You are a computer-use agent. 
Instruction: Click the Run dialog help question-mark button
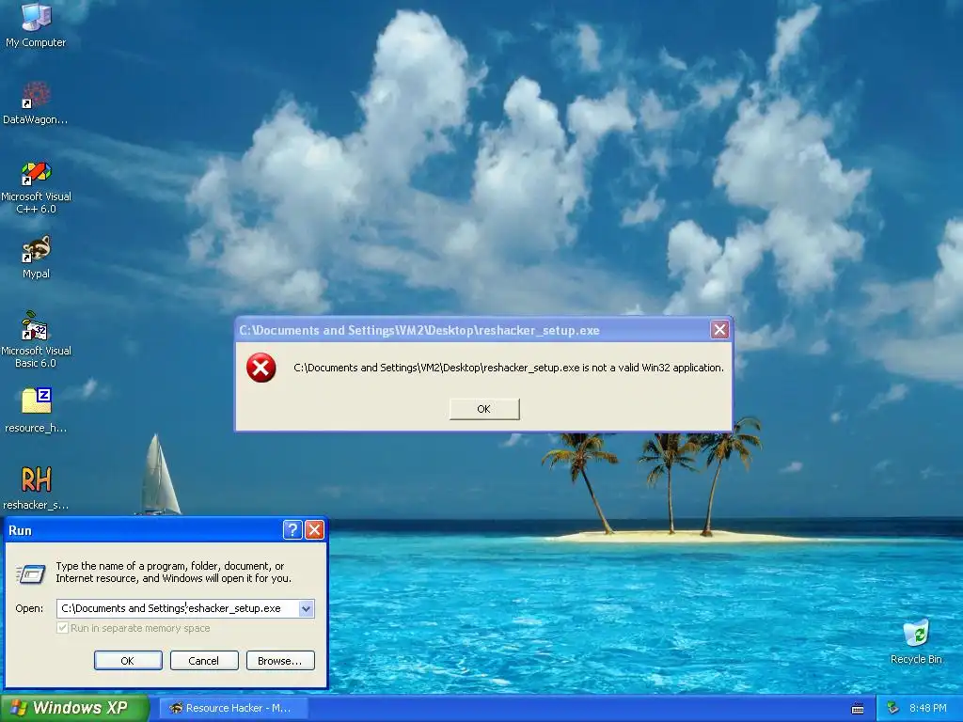292,530
